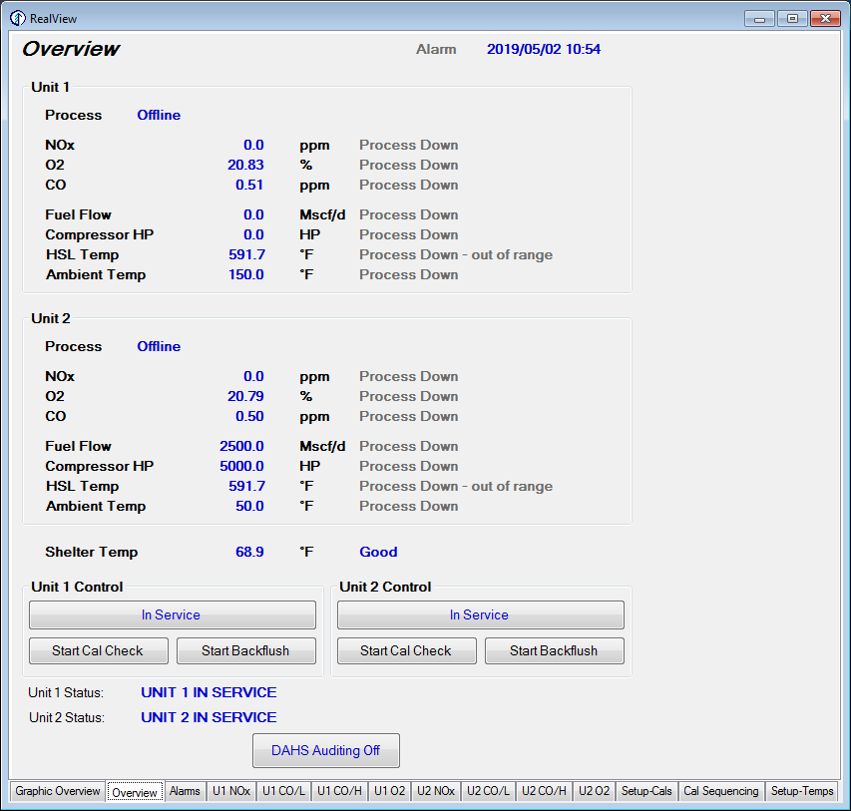Switch to the Graphic Overview tab
851x811 pixels.
point(58,791)
